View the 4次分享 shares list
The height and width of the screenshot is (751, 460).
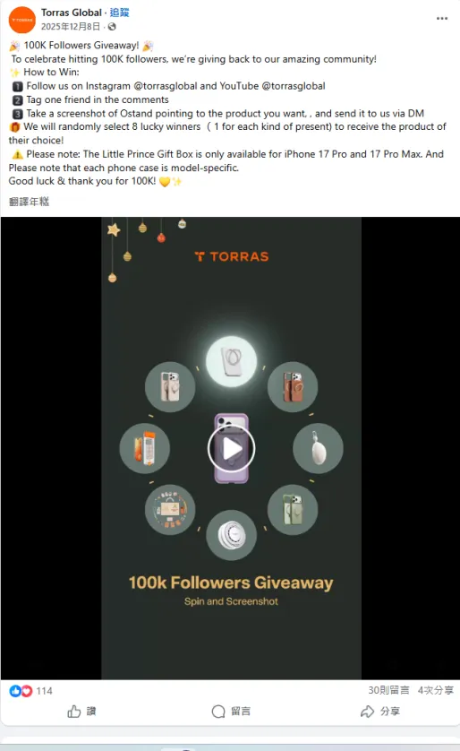point(435,690)
